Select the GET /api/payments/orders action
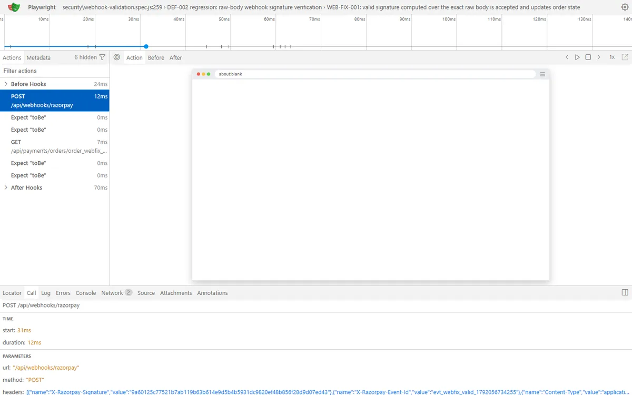The image size is (632, 395). pos(55,146)
